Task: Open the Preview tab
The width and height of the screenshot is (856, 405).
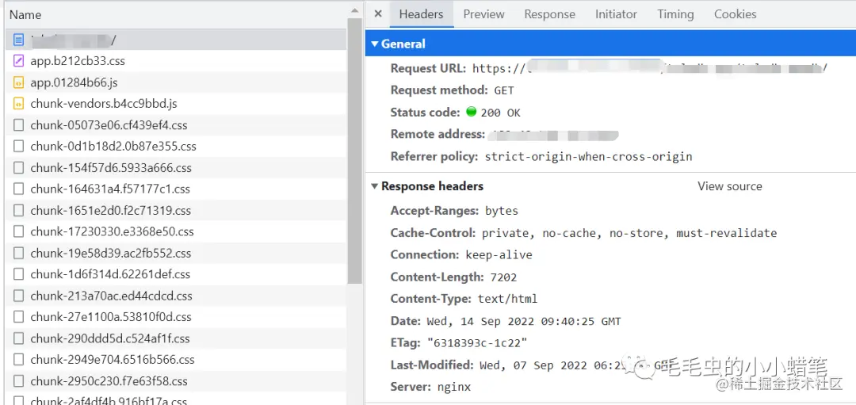Action: [x=483, y=14]
